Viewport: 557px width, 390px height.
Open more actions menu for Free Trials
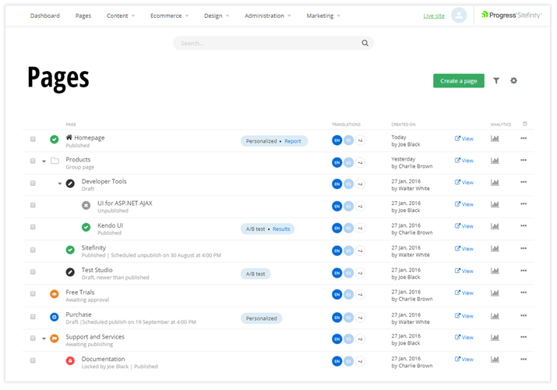tap(524, 294)
